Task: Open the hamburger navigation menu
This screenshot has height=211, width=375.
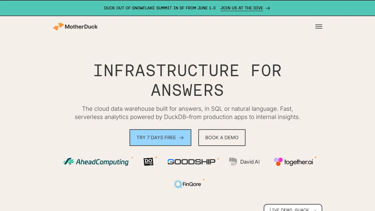Action: click(319, 27)
